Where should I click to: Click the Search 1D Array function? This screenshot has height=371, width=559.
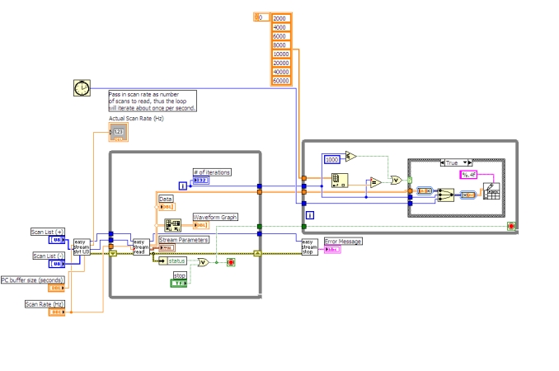(340, 181)
